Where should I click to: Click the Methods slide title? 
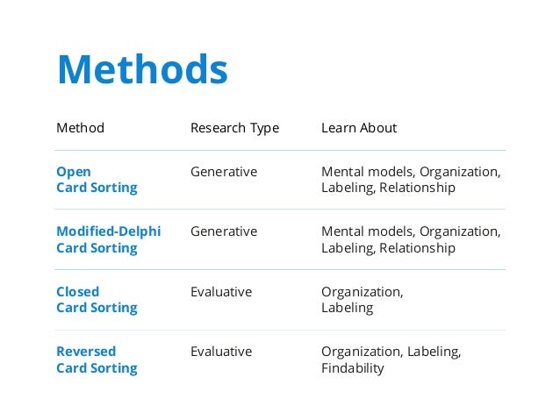[142, 69]
